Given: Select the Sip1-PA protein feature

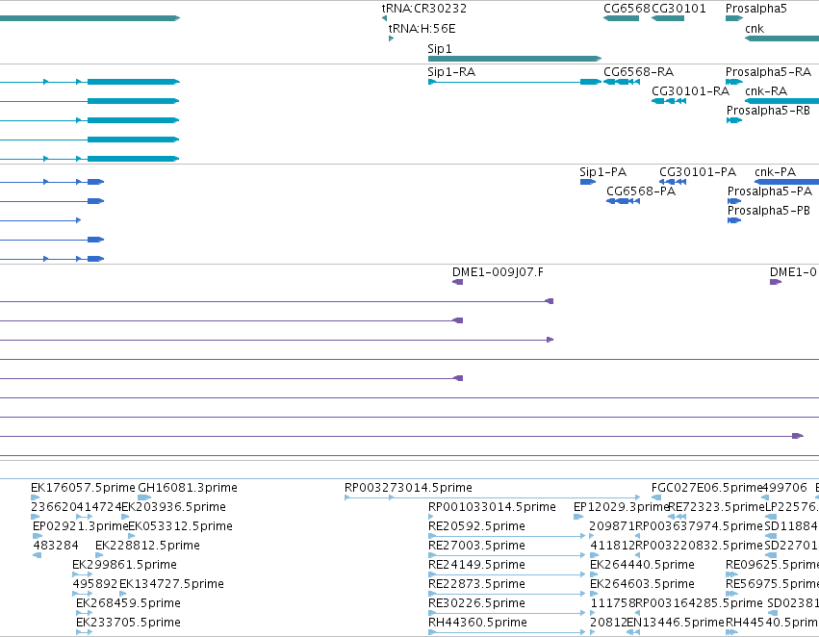Looking at the screenshot, I should coord(588,182).
